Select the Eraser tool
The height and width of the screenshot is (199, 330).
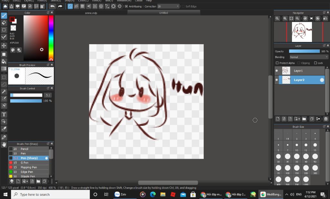4,23
